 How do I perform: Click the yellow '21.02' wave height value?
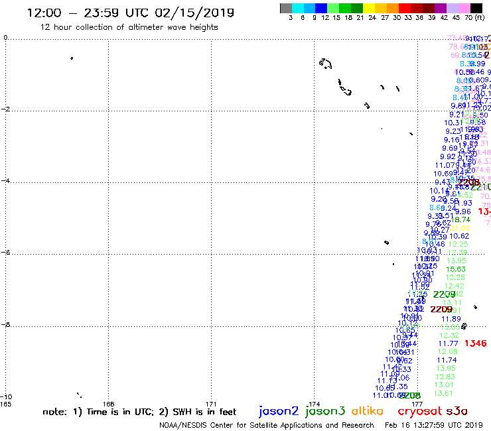point(460,228)
